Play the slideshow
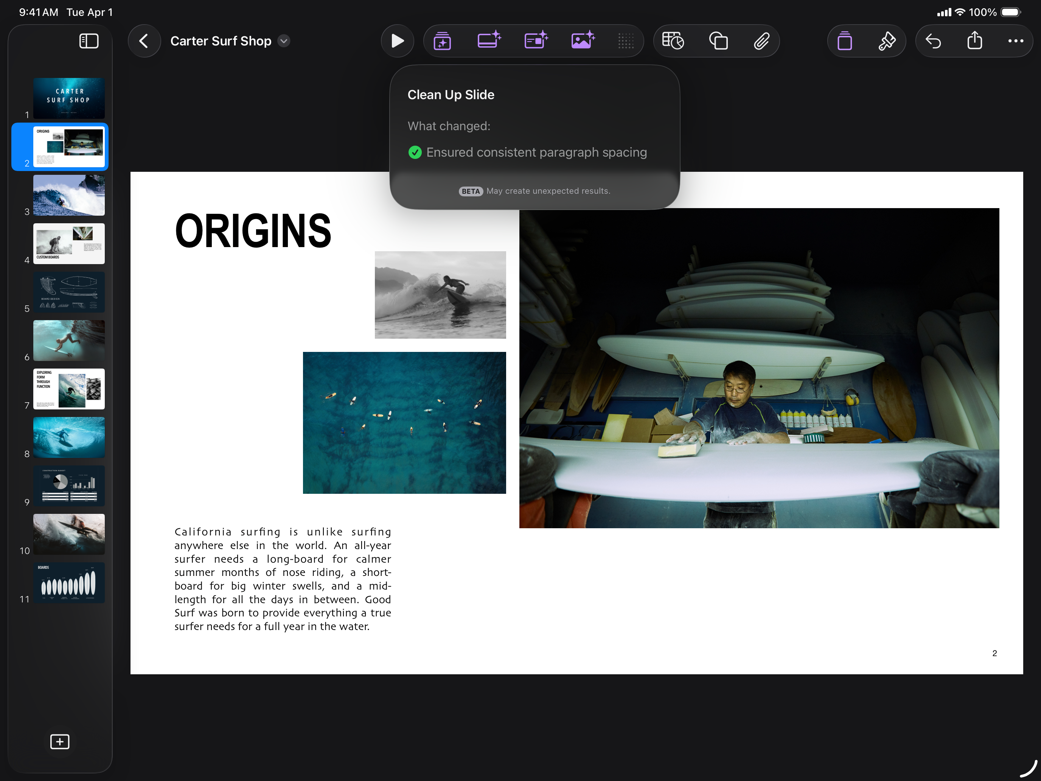The image size is (1041, 781). (x=397, y=41)
